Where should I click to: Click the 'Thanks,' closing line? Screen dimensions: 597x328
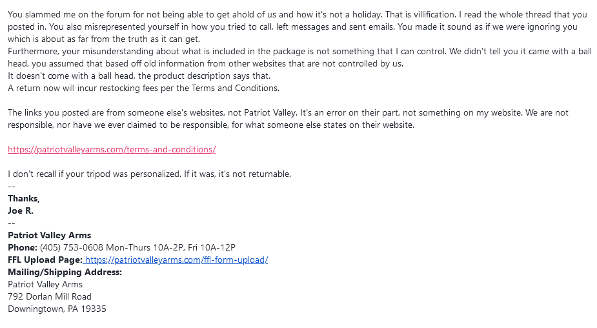coord(24,198)
